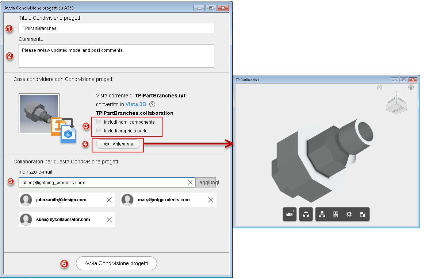Image resolution: width=425 pixels, height=279 pixels.
Task: Enable Includi proprietà parte checkbox
Action: click(x=98, y=130)
